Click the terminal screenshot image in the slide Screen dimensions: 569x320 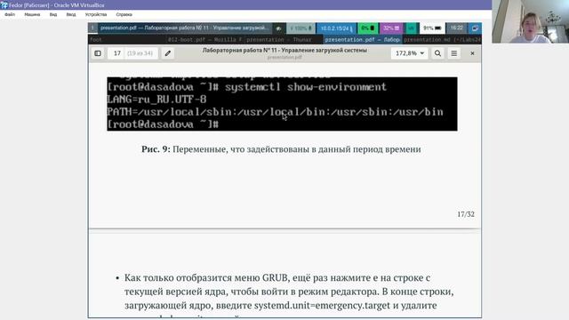(x=282, y=103)
